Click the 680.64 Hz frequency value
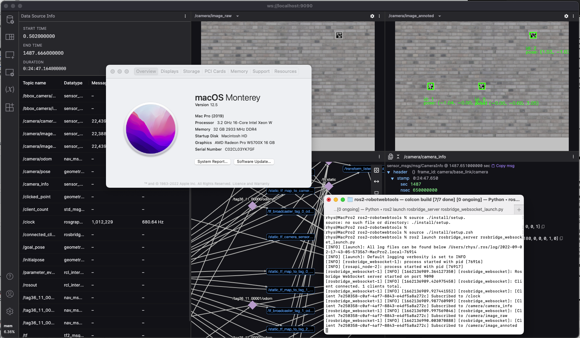 tap(153, 222)
